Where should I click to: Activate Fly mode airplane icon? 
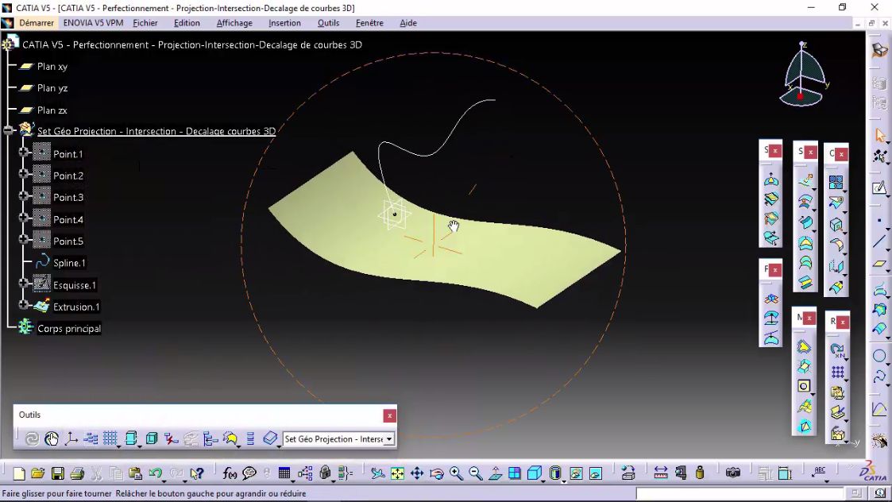(x=378, y=473)
